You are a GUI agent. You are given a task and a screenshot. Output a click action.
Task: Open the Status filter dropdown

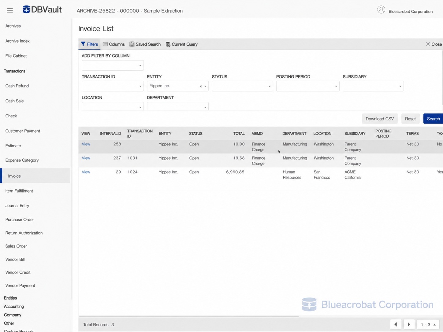coord(242,86)
